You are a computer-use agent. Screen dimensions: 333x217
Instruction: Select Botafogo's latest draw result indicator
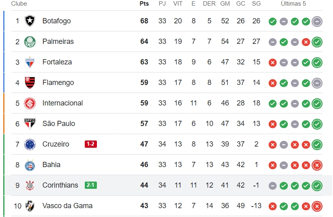(317, 21)
